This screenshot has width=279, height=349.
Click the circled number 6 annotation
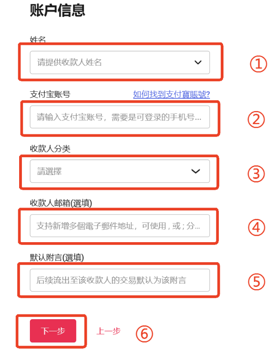(x=144, y=334)
